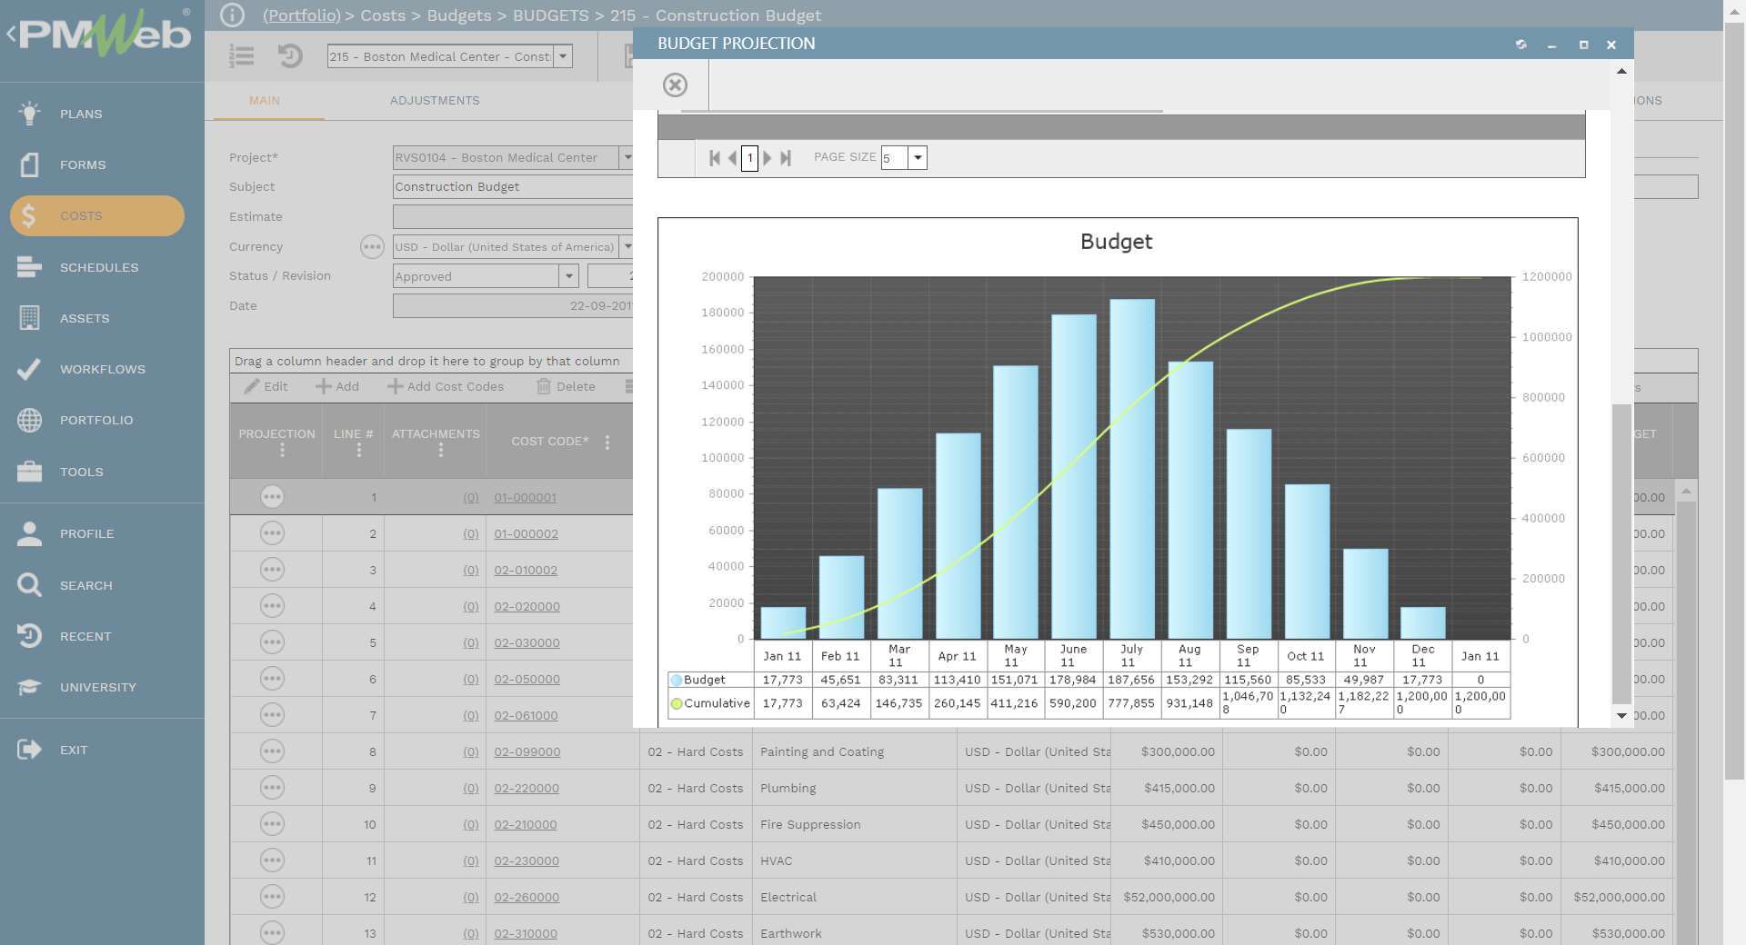Select the MAIN tab
Viewport: 1746px width, 945px height.
tap(266, 100)
